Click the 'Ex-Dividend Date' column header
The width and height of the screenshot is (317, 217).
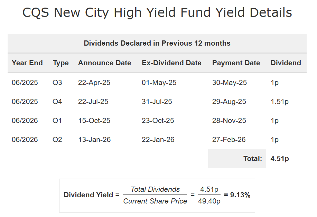(171, 63)
